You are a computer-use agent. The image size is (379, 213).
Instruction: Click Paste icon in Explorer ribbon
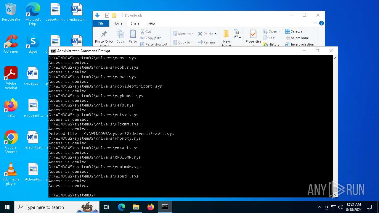pyautogui.click(x=133, y=37)
